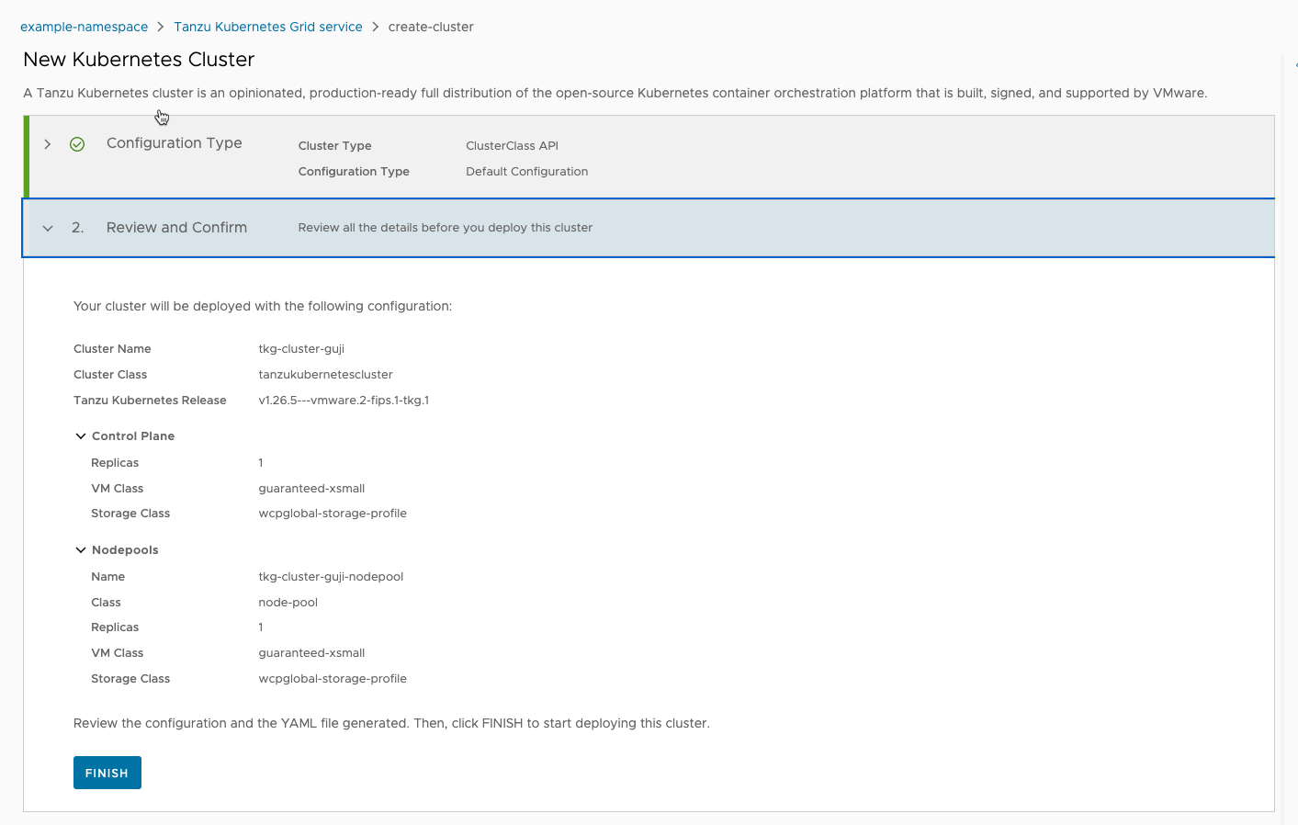Click the node-pool class value
The image size is (1298, 825).
[288, 603]
